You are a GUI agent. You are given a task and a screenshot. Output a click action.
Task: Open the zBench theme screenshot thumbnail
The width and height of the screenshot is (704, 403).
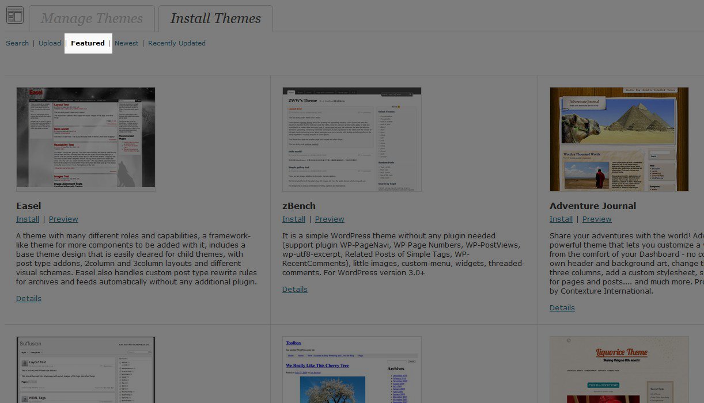coord(352,139)
